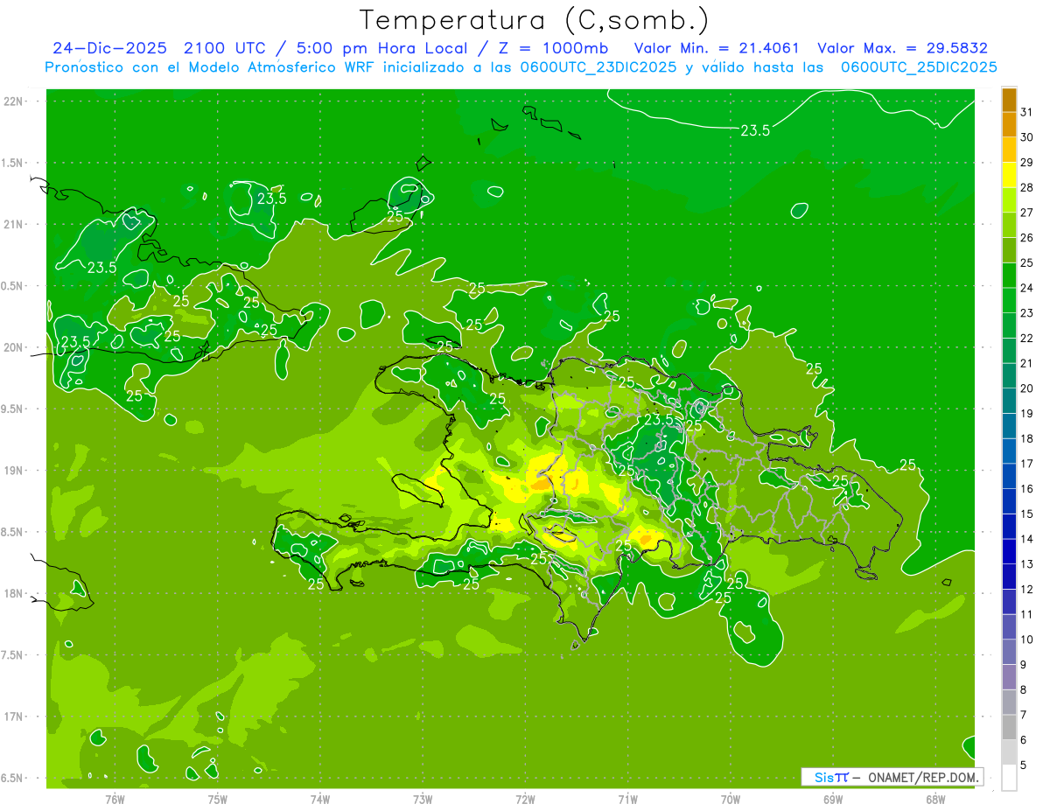Pick the gray swatch between 6 and 7
The width and height of the screenshot is (1050, 811).
1009,728
